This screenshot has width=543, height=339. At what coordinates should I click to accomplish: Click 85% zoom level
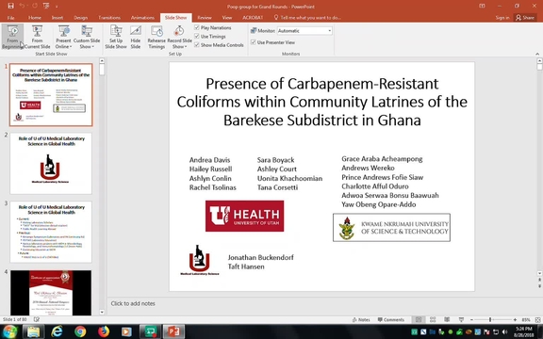click(526, 319)
